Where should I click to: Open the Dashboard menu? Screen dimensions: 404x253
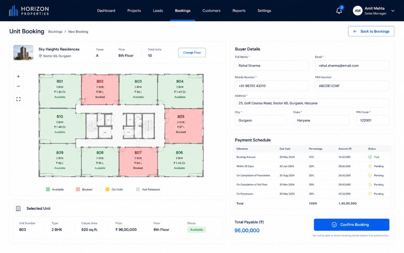pos(106,11)
